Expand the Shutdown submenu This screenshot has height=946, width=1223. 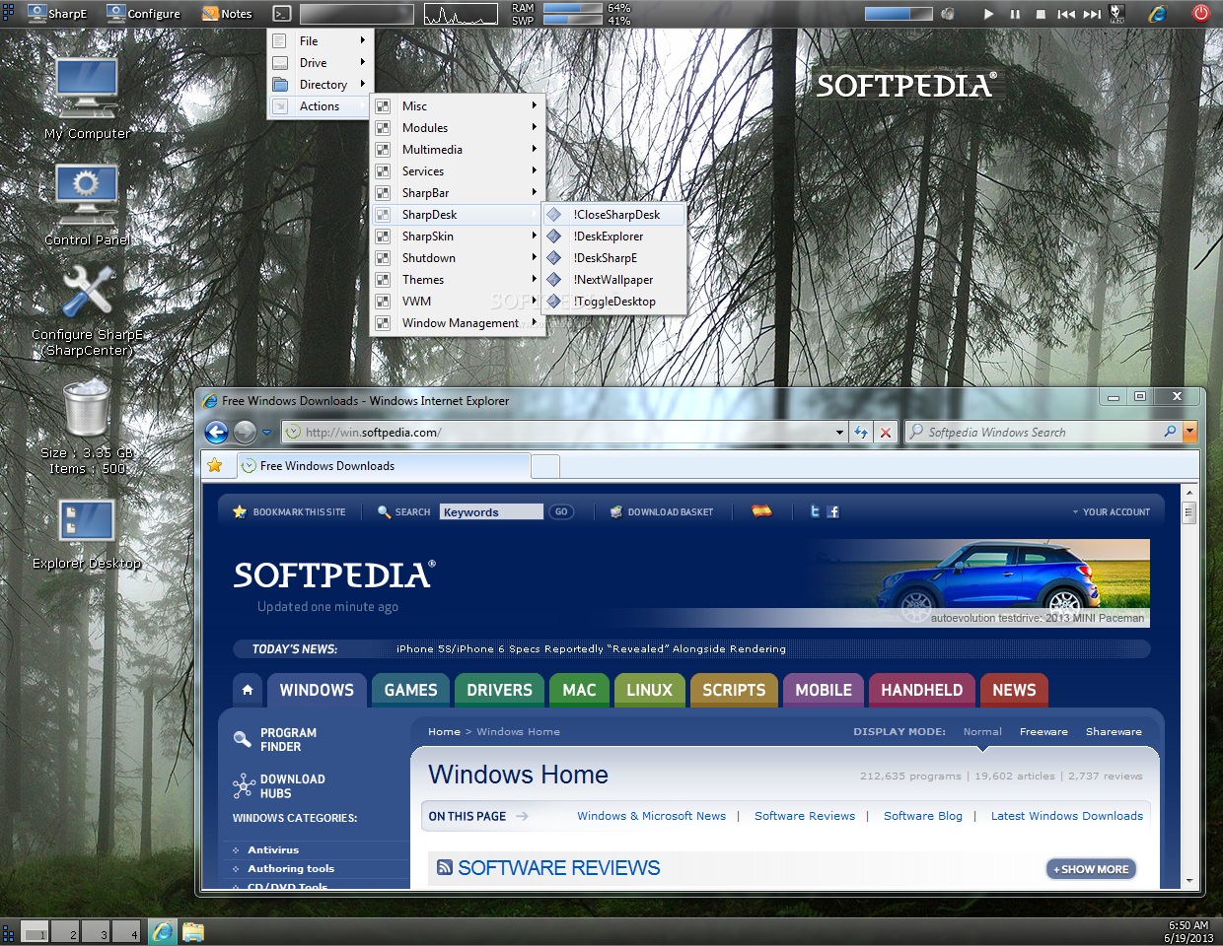458,258
